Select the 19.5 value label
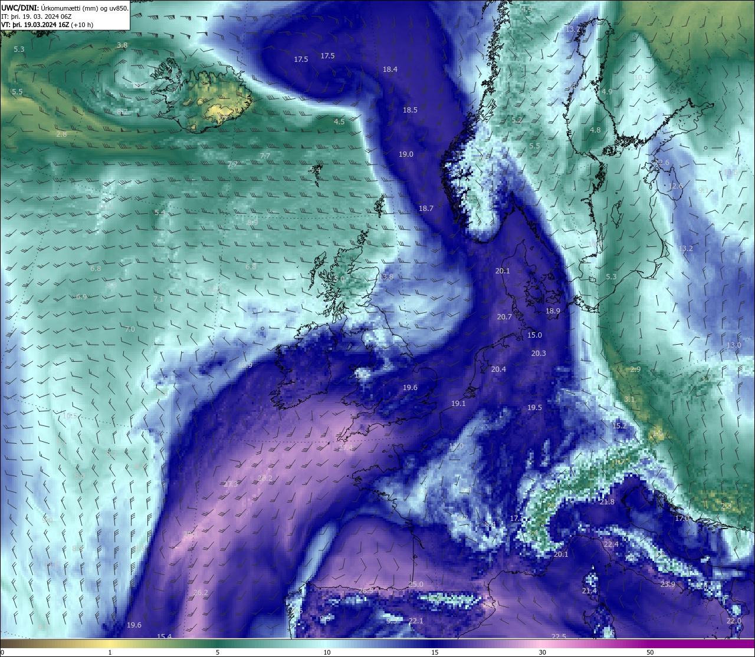 pyautogui.click(x=534, y=407)
